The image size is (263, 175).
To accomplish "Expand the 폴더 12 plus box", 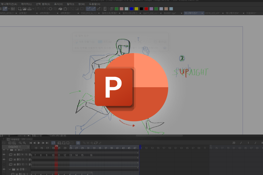I will coord(15,164).
